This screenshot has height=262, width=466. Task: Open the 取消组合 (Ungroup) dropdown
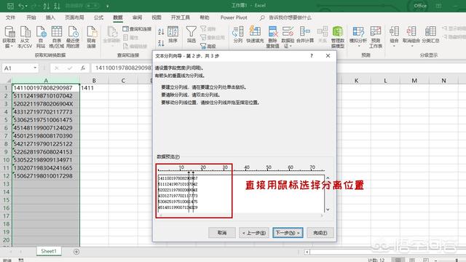point(411,37)
